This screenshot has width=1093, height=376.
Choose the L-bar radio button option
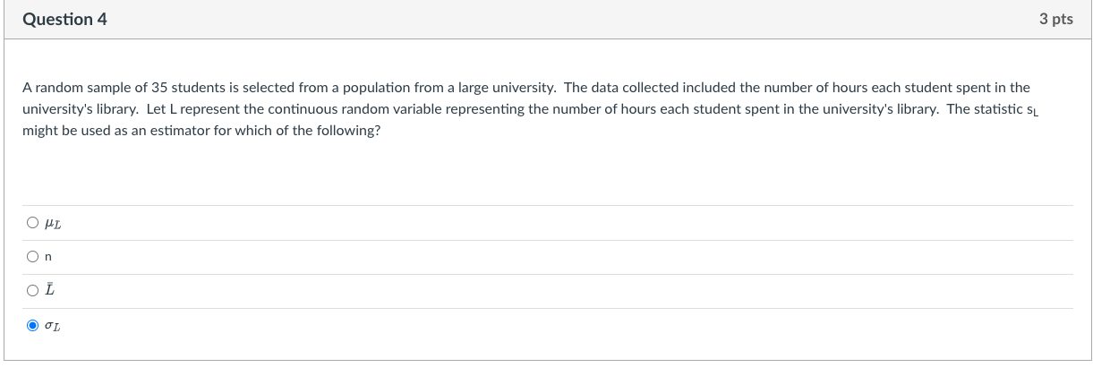coord(32,291)
